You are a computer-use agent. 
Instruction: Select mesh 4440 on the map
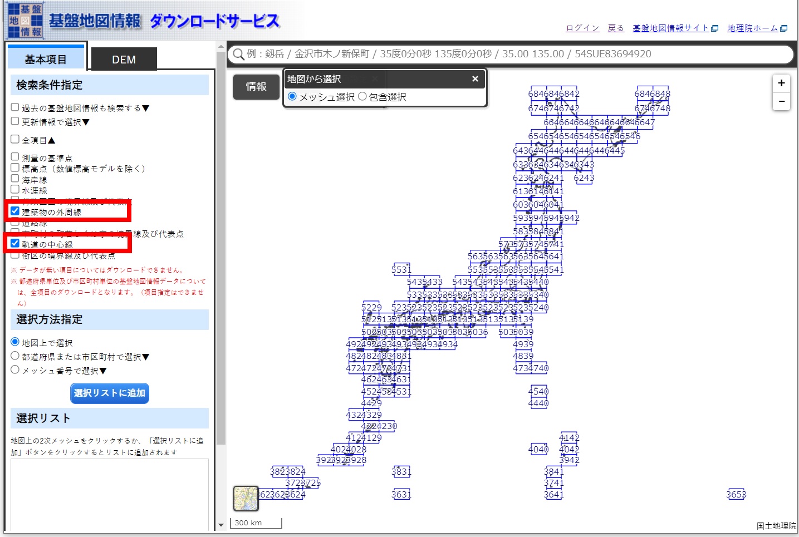(538, 403)
